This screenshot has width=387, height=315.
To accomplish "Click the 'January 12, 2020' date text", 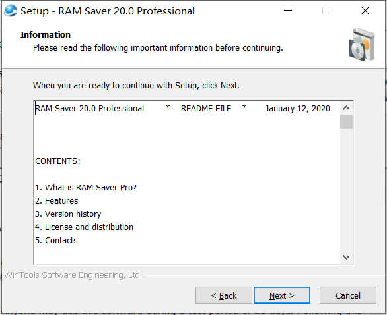I will [x=298, y=109].
